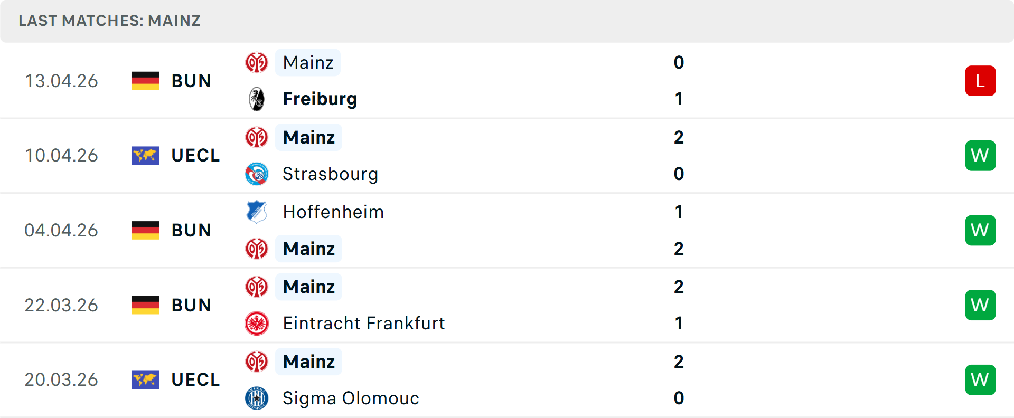
Task: Open the Eintracht Frankfurt team link
Action: [364, 324]
